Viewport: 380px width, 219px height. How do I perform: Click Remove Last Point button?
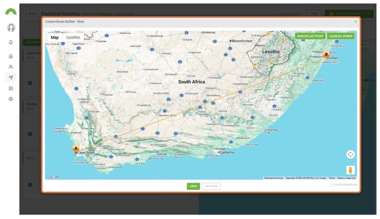point(310,36)
